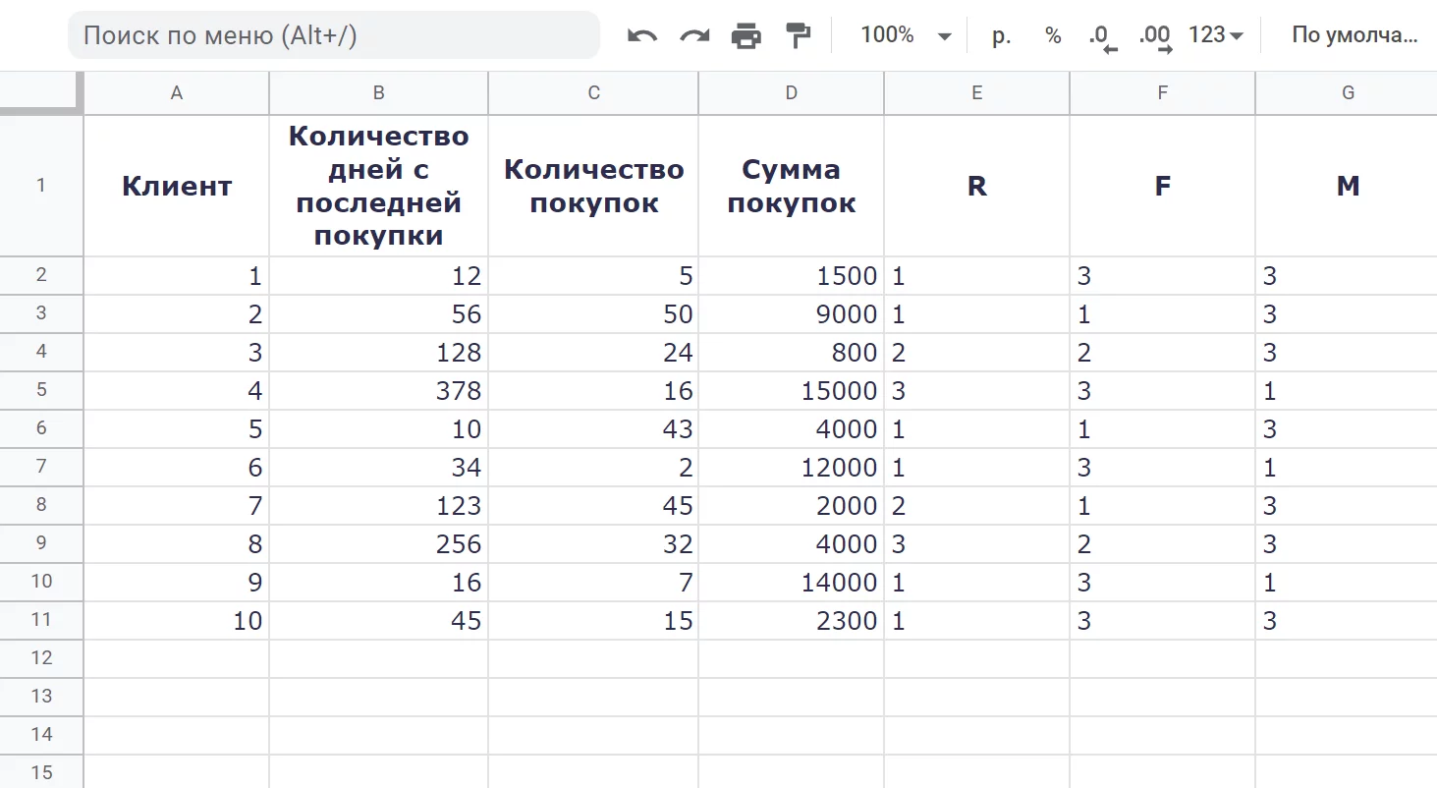
Task: Click cell with value 378
Action: tap(378, 391)
